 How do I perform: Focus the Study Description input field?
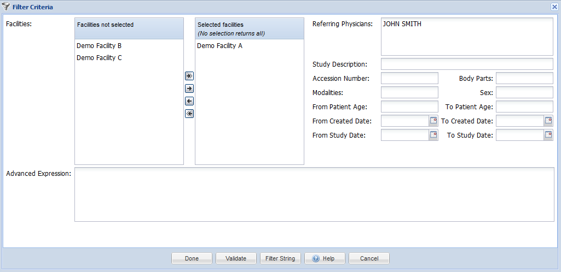pyautogui.click(x=467, y=64)
